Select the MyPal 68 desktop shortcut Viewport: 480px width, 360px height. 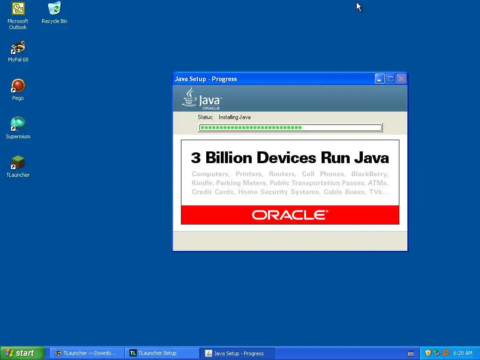point(18,51)
